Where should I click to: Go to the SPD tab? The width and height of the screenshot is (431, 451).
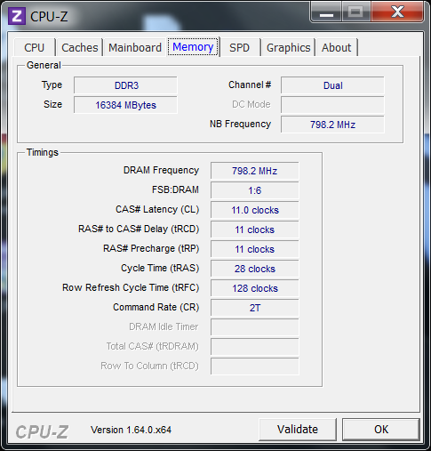pyautogui.click(x=239, y=47)
